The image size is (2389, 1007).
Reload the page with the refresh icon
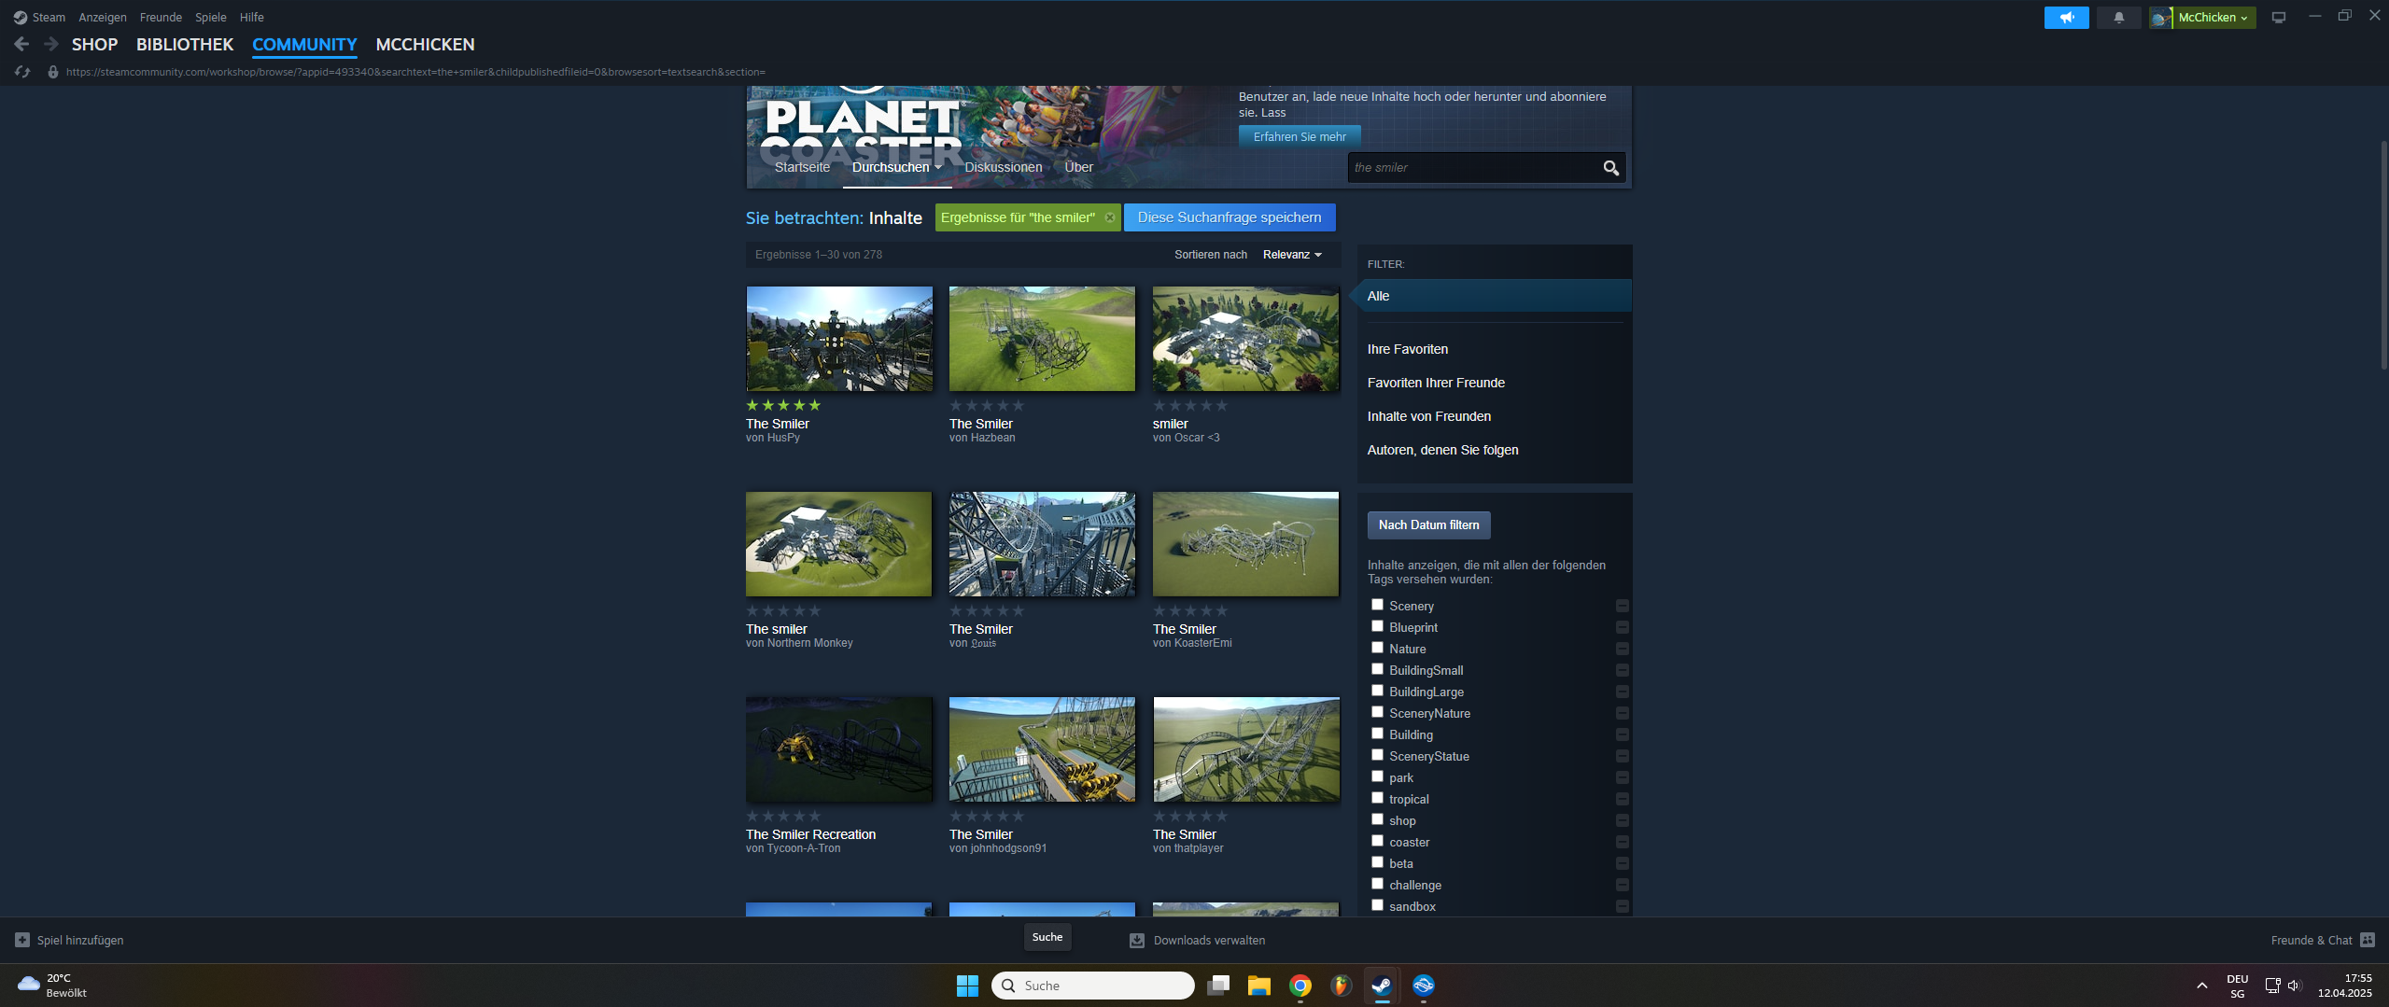click(x=22, y=72)
